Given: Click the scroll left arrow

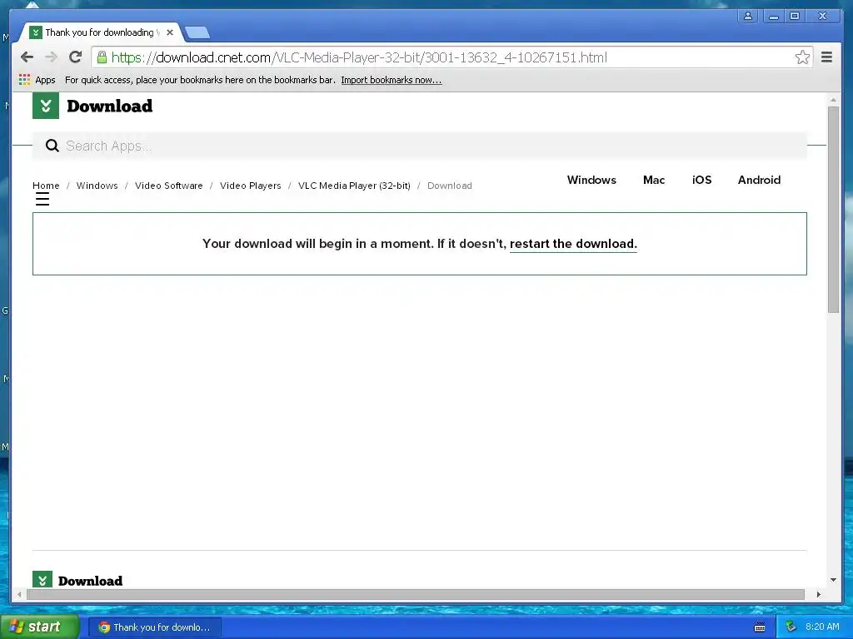Looking at the screenshot, I should 19,594.
